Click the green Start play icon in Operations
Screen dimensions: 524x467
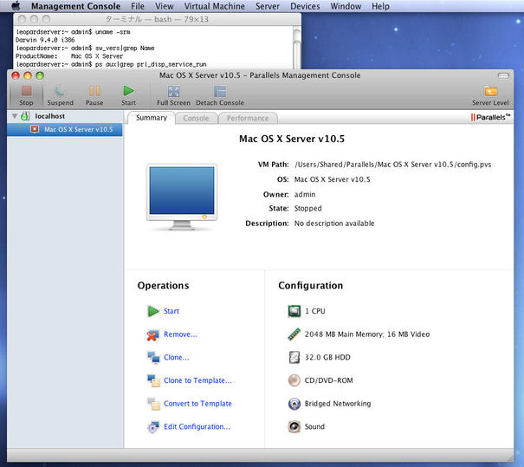(153, 311)
